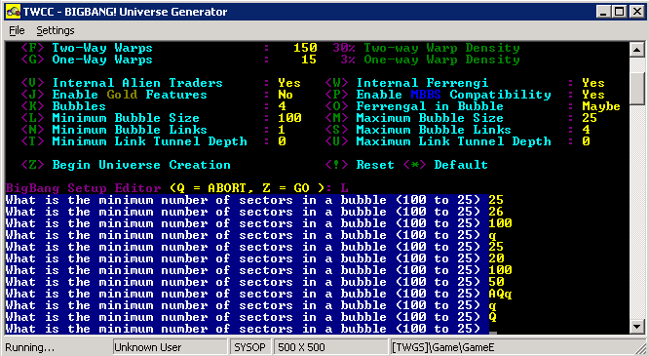Click the Two-way Warp Density text
The height and width of the screenshot is (356, 649).
pyautogui.click(x=441, y=48)
